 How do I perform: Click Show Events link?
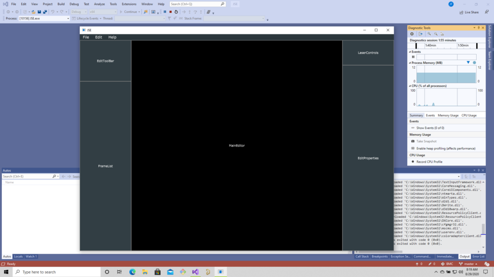coord(430,128)
